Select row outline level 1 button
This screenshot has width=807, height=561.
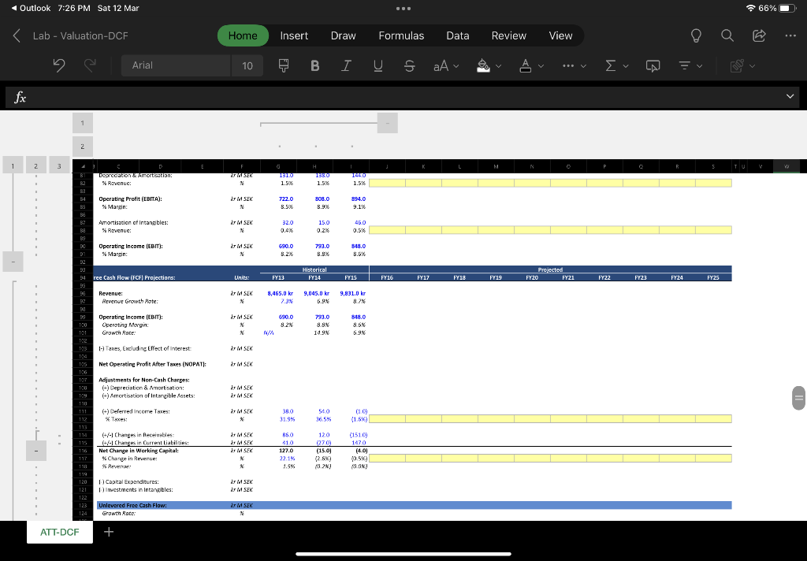(x=13, y=166)
